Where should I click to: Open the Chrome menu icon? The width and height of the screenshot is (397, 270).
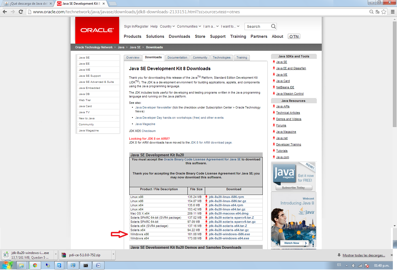click(x=393, y=12)
